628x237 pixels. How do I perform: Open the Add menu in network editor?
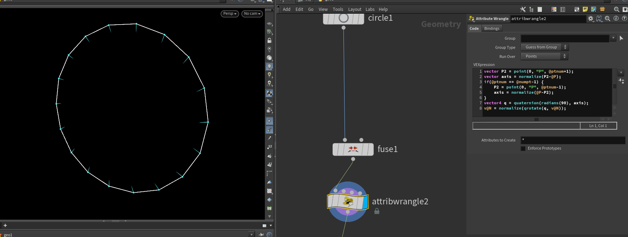click(x=287, y=9)
